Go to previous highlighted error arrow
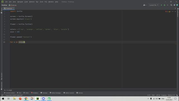Screen dimensions: 179x101 173,12
